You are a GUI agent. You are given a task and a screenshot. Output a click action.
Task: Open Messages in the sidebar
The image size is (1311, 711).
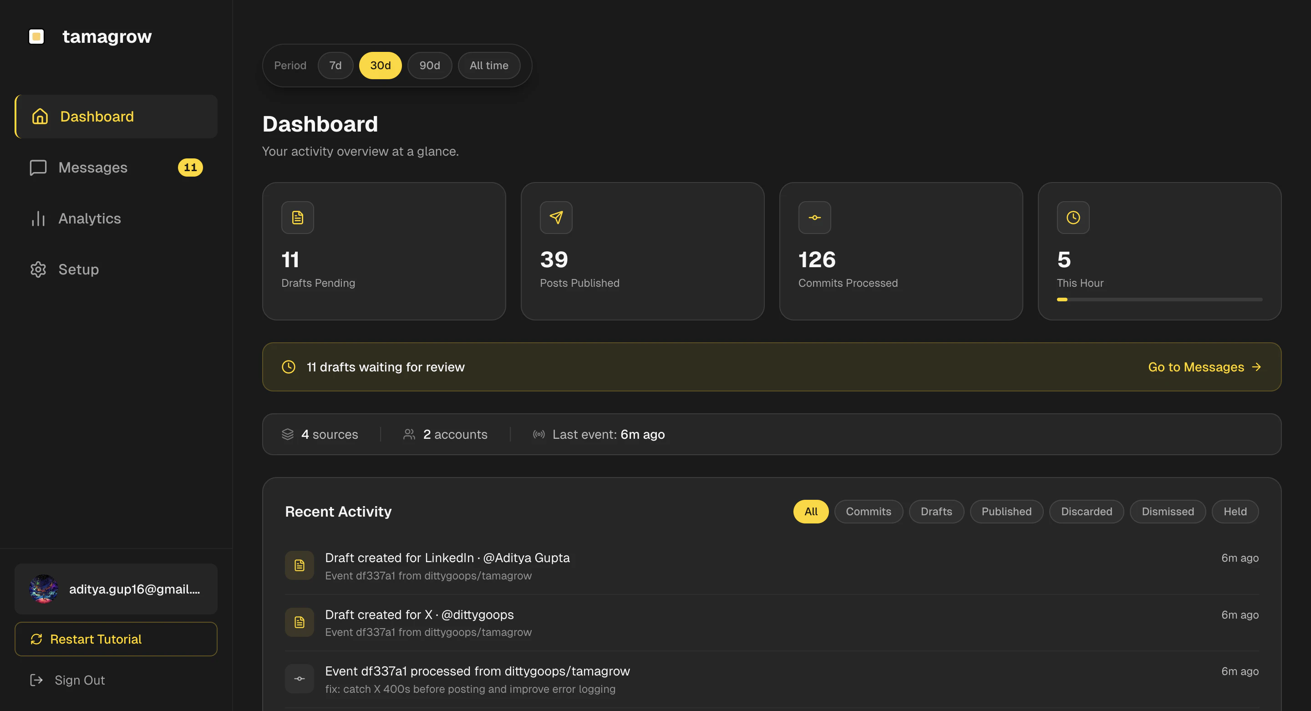(x=92, y=168)
